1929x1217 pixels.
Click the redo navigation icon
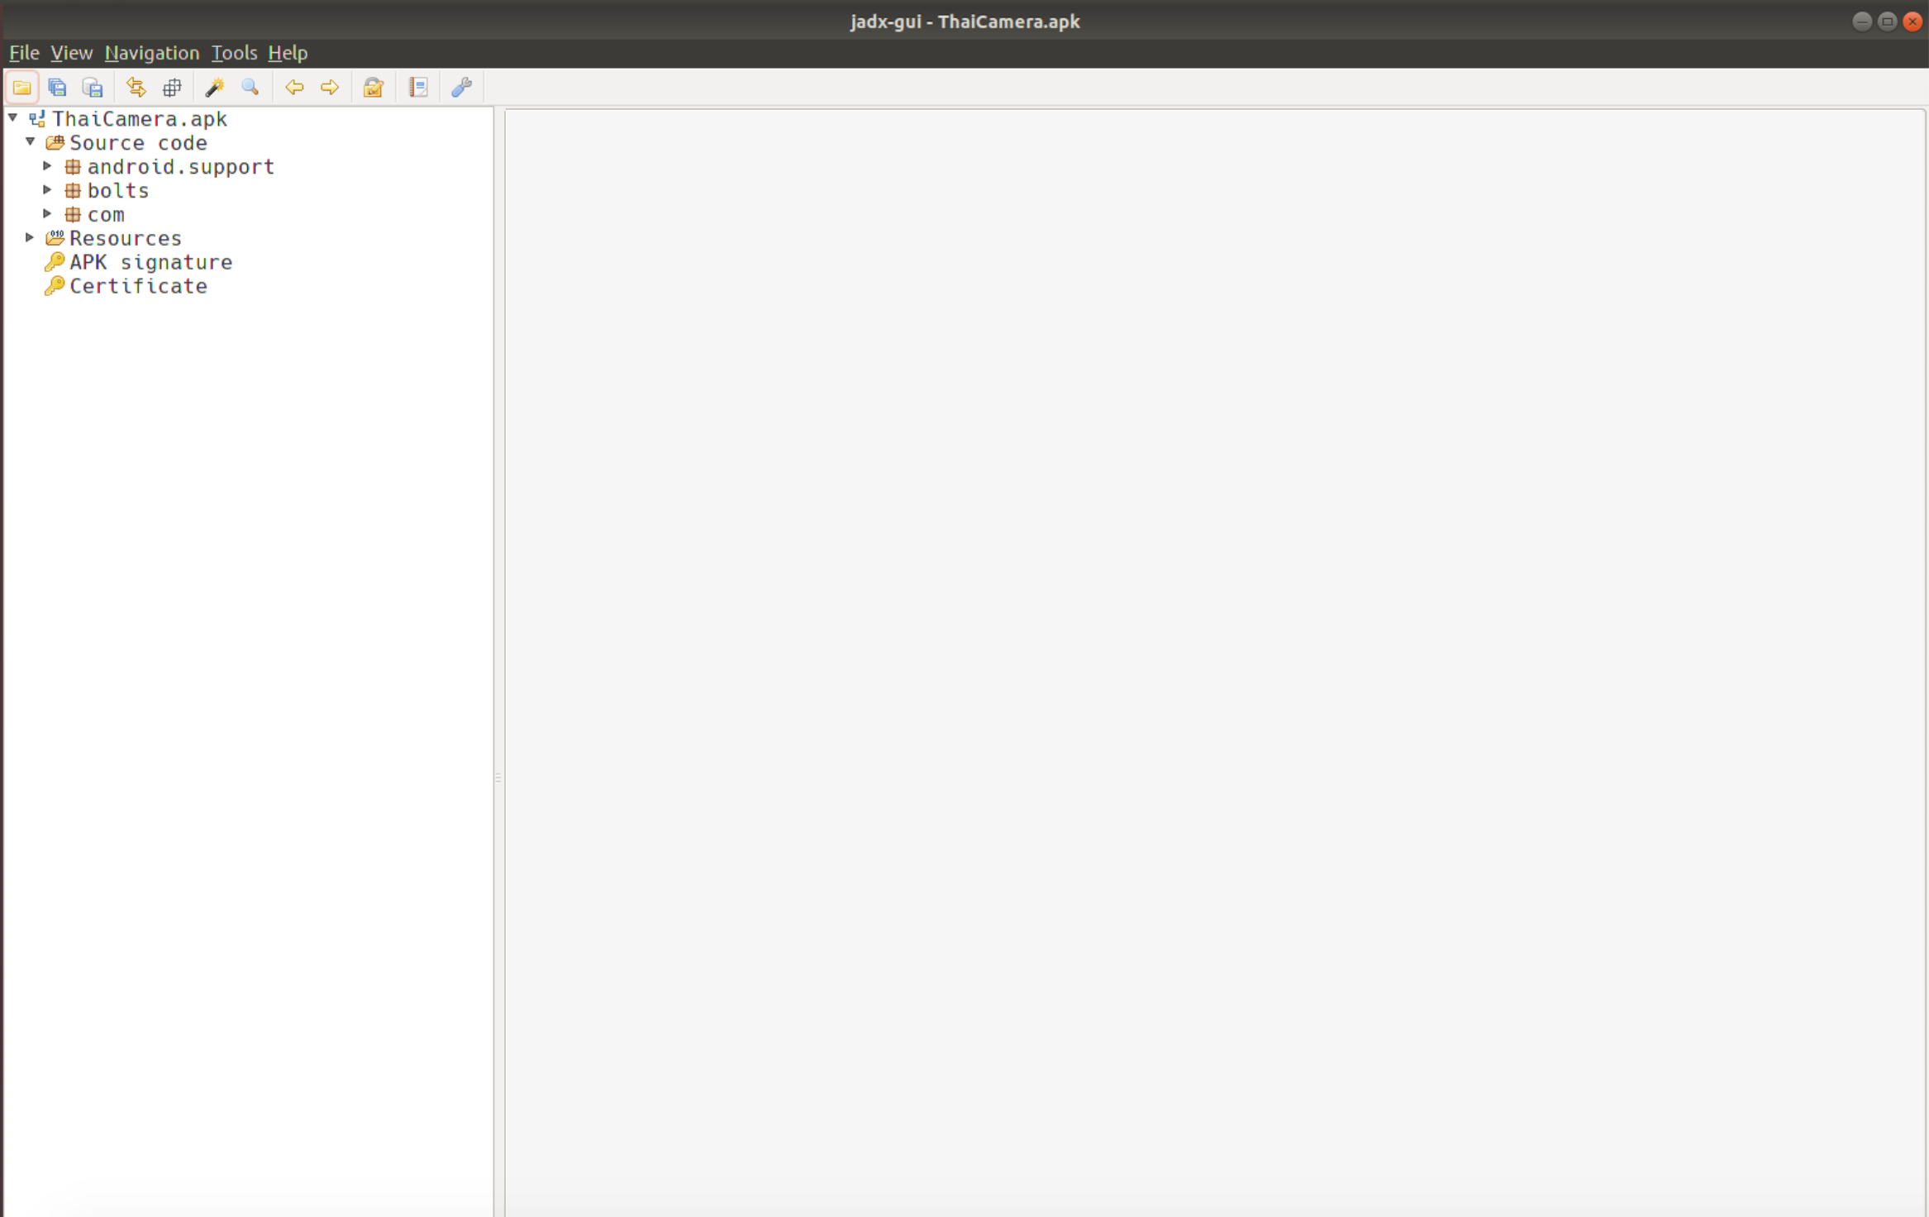328,87
